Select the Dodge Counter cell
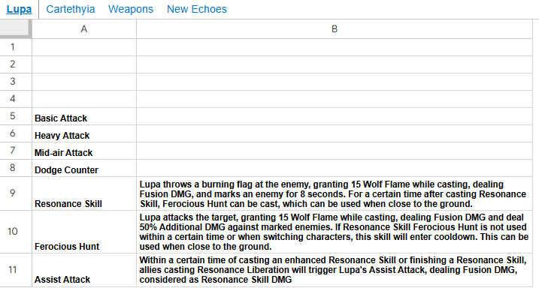Screen dimensions: 539x291 point(84,168)
